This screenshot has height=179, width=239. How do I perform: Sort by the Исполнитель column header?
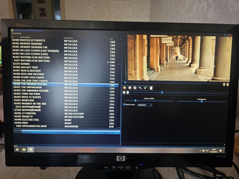point(68,38)
